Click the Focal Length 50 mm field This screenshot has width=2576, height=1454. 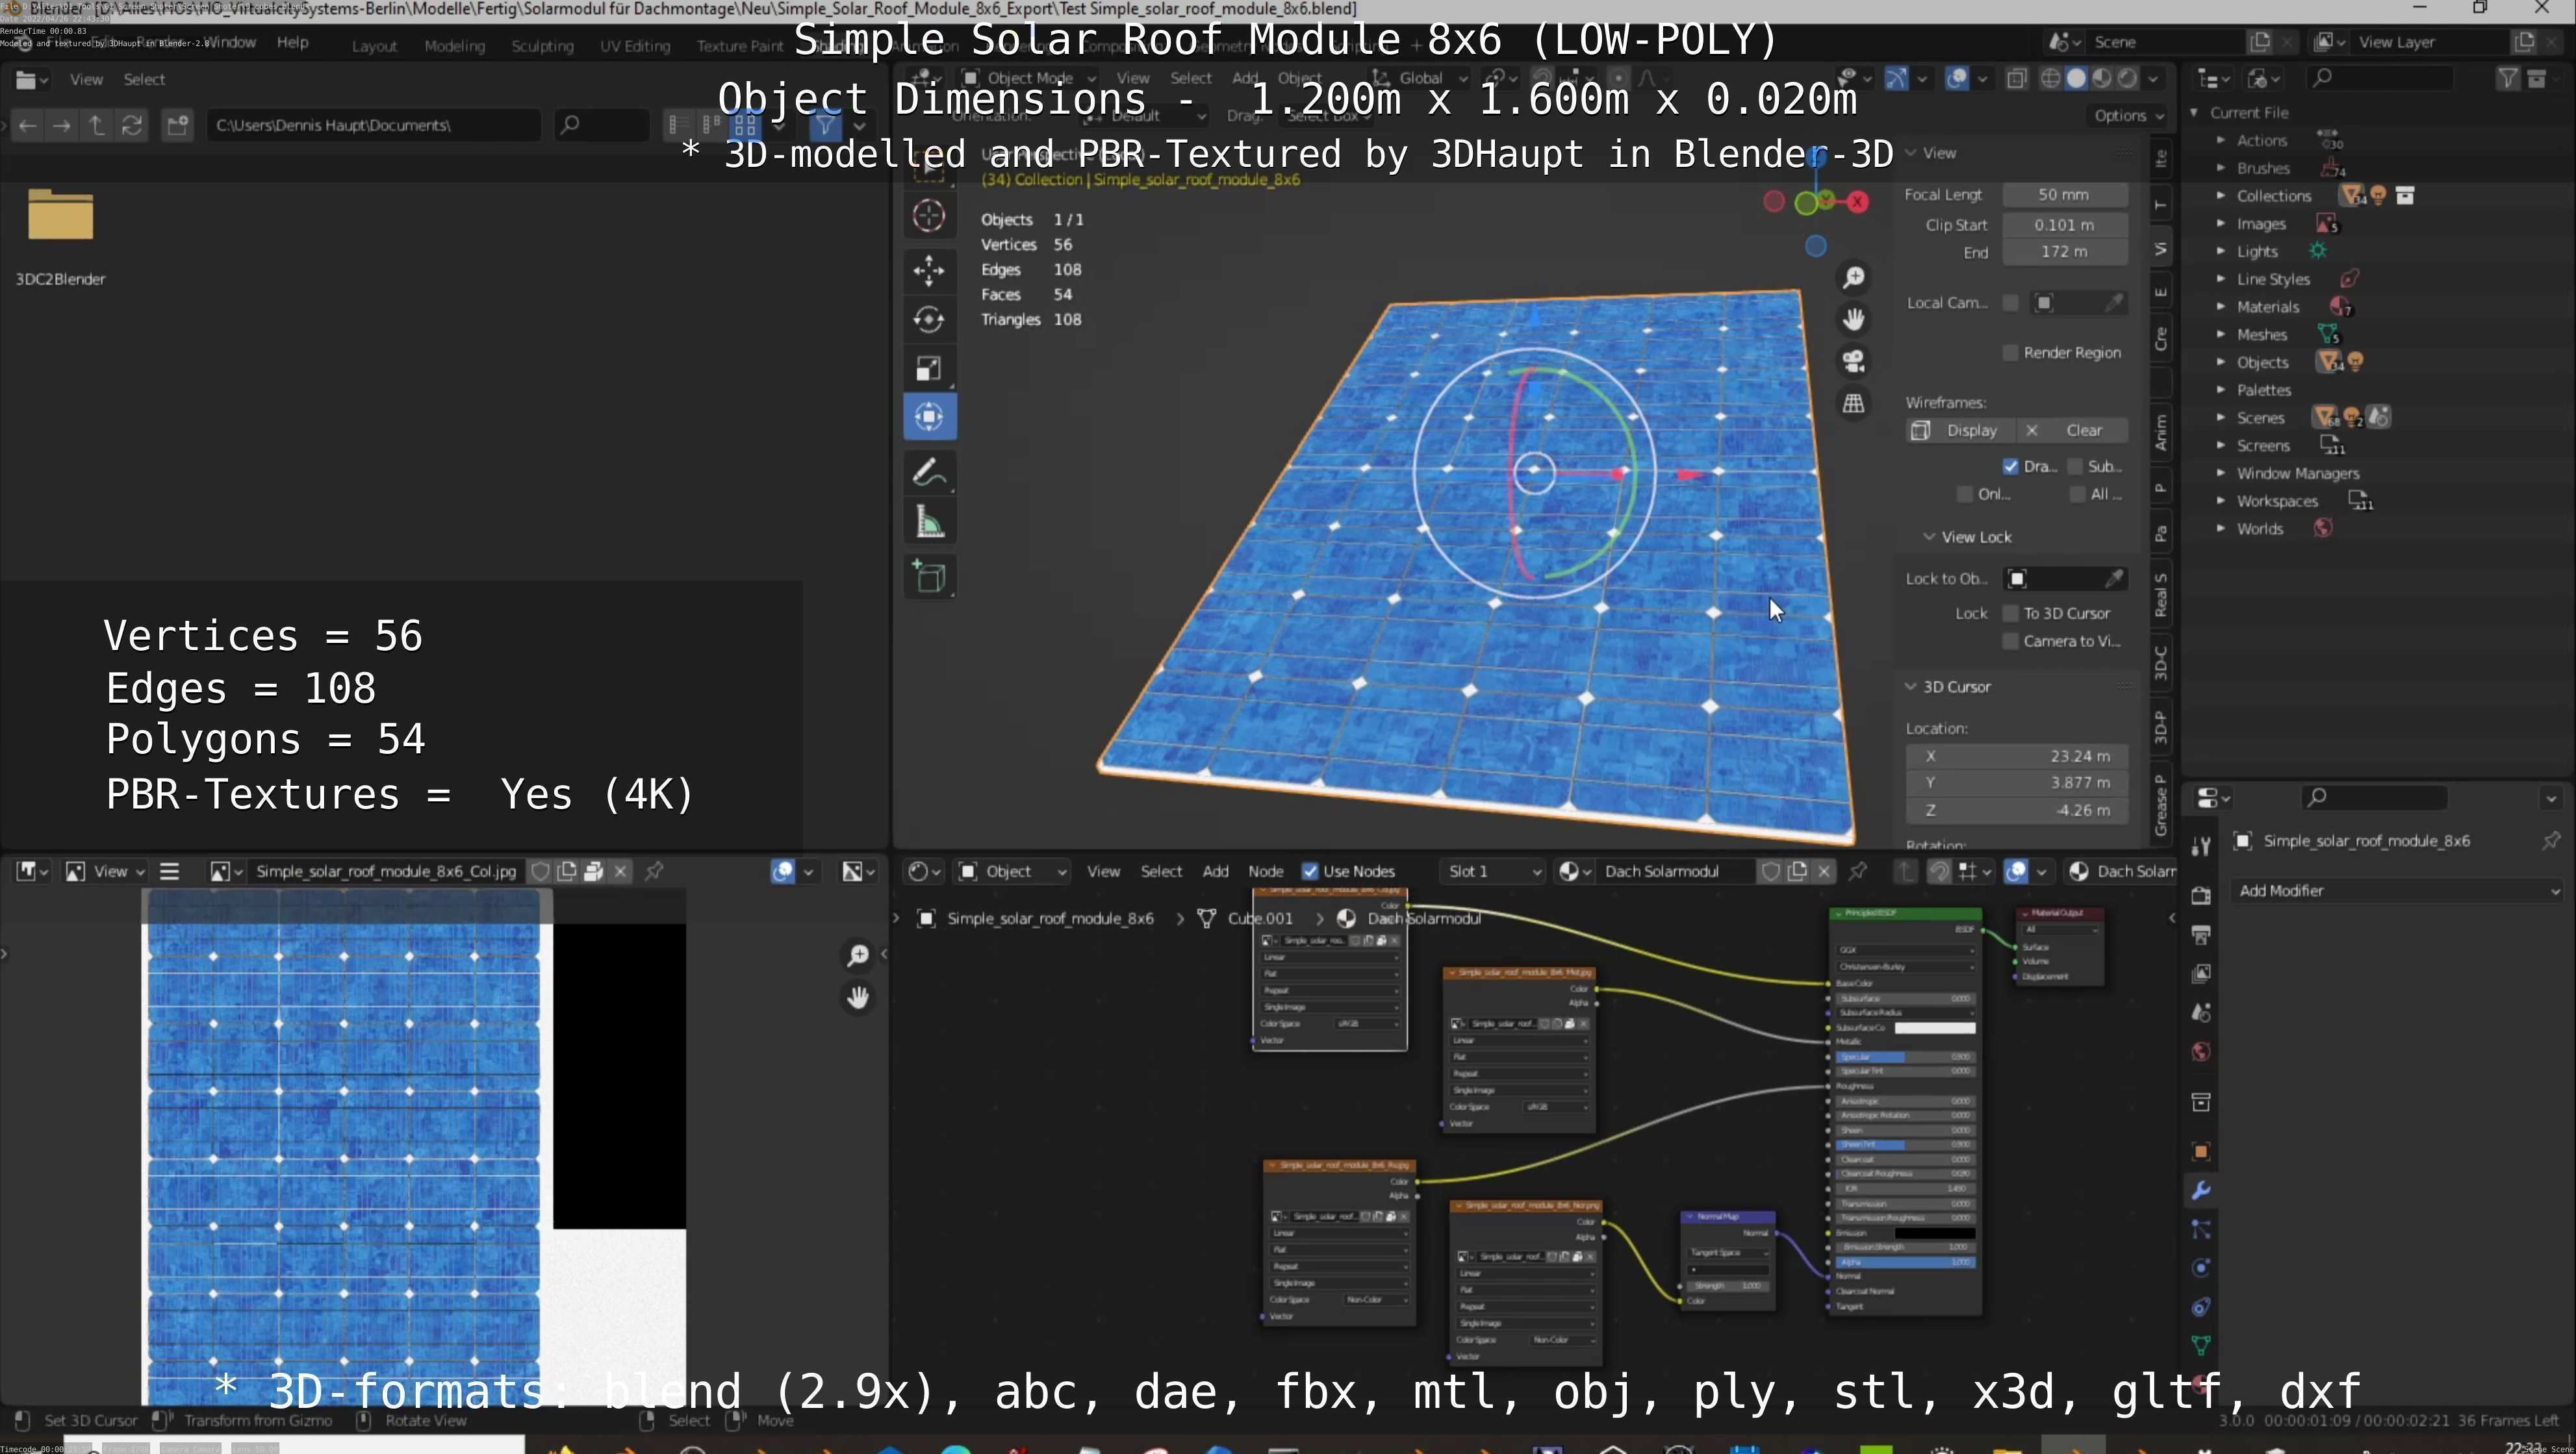click(2064, 195)
